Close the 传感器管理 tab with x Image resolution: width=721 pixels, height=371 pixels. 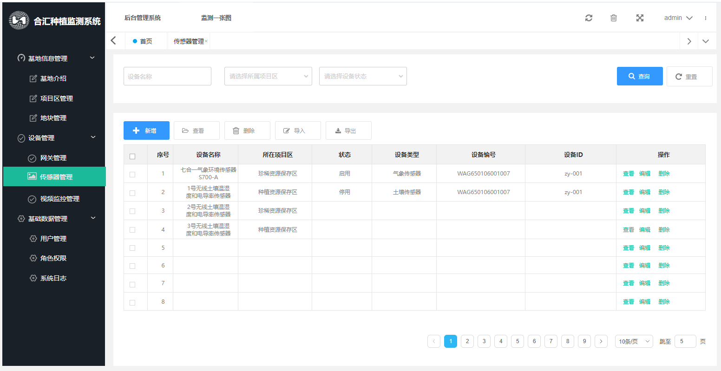click(x=206, y=41)
